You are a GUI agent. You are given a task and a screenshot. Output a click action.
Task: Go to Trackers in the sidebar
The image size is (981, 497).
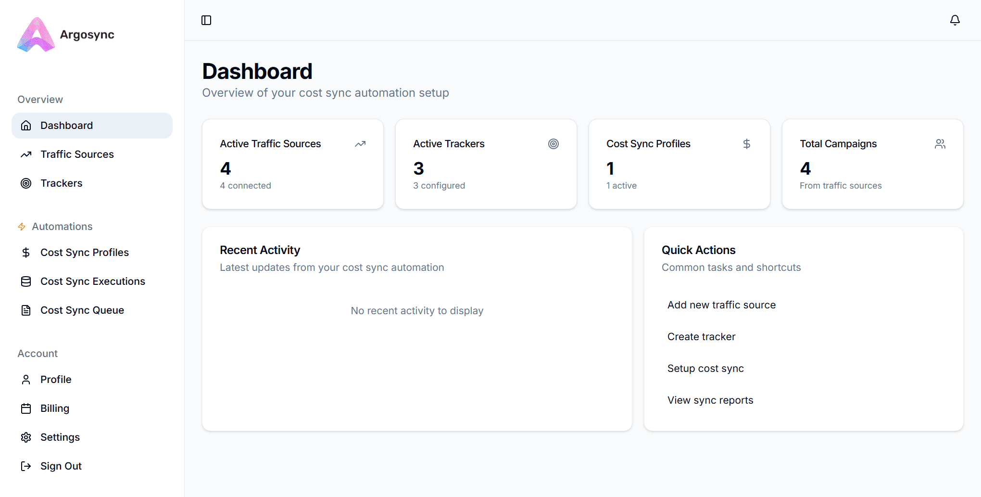tap(61, 183)
